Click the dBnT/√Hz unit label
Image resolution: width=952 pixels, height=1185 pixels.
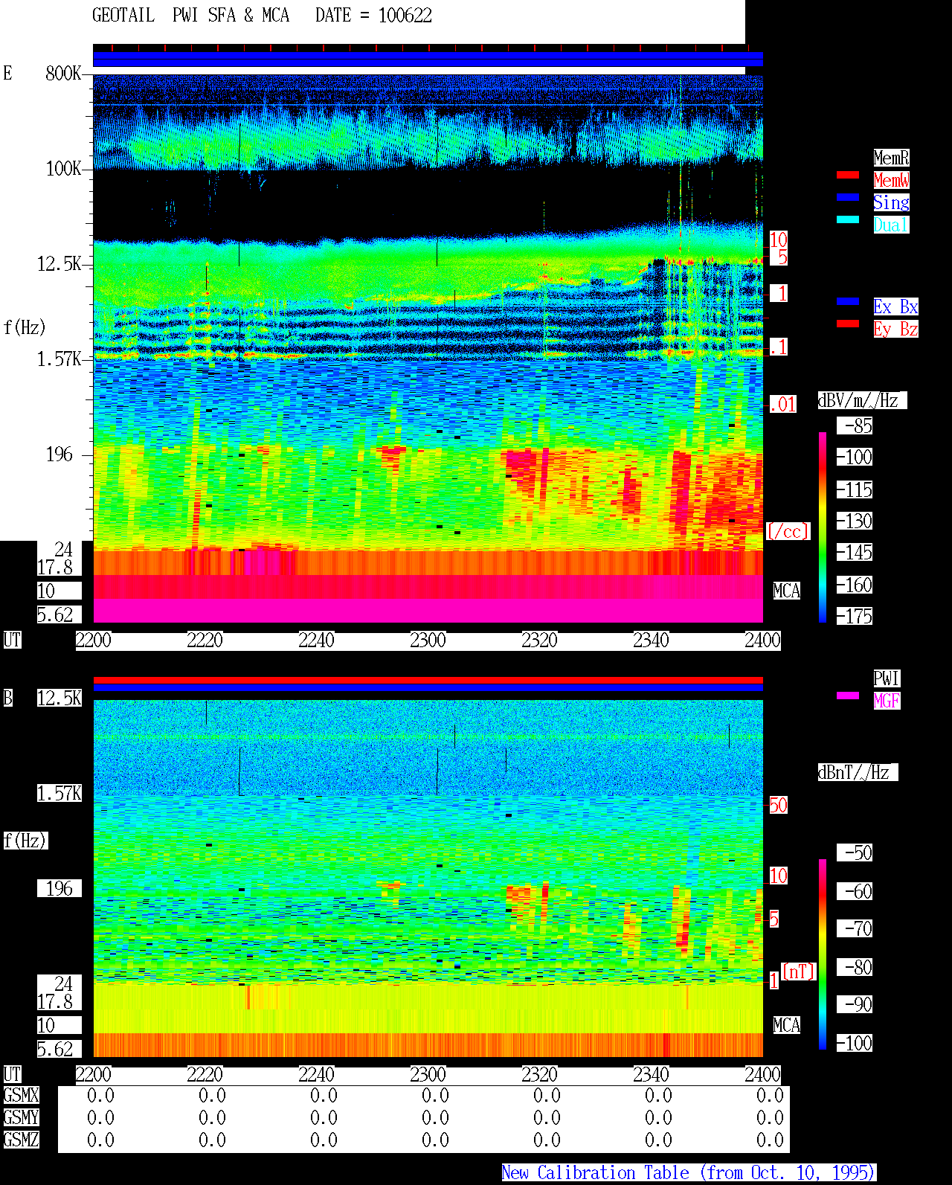point(858,772)
